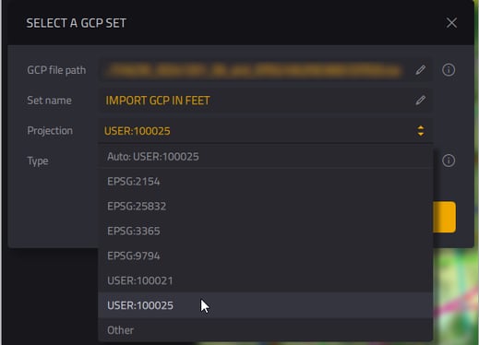Click the Type label row
479x345 pixels.
(x=38, y=161)
